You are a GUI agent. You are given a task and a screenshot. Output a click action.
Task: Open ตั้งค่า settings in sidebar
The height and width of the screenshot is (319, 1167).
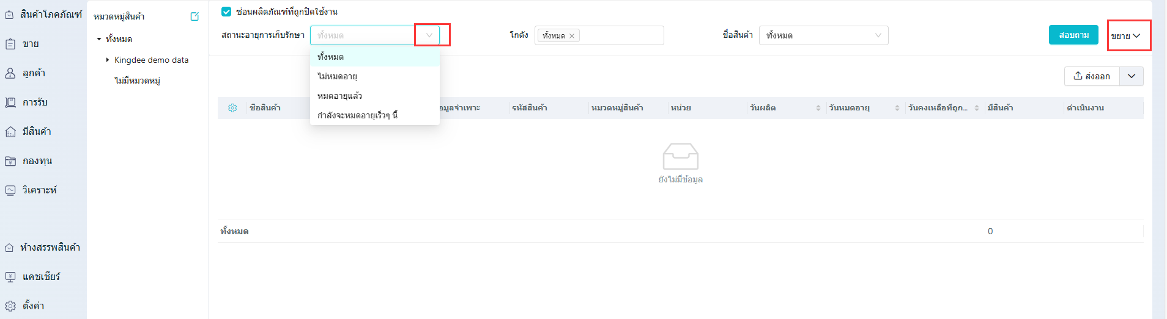click(32, 306)
